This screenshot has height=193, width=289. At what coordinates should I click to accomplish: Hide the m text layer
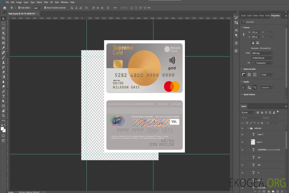tap(242, 173)
